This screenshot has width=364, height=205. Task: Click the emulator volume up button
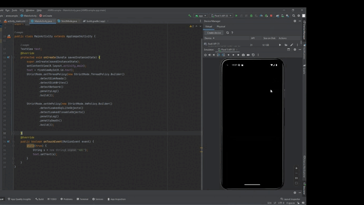tap(209, 55)
